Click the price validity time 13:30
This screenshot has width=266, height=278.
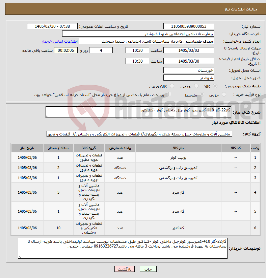click(x=137, y=61)
